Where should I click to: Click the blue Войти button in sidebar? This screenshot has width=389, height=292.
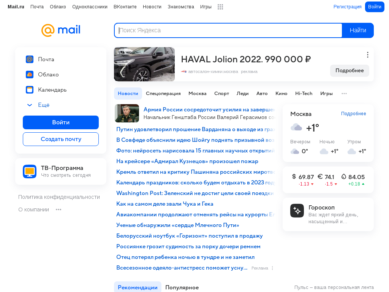(61, 122)
